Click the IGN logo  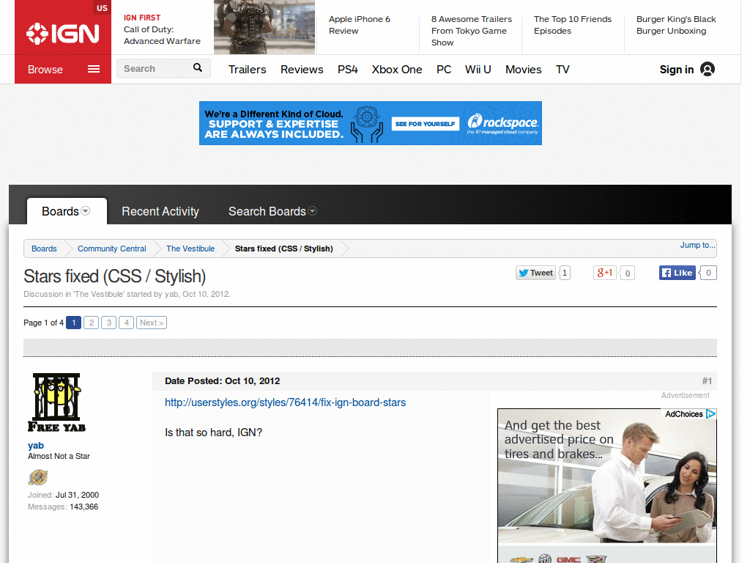[62, 33]
